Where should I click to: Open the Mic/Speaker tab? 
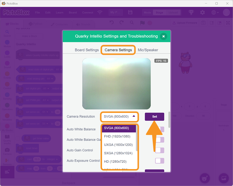tap(148, 50)
